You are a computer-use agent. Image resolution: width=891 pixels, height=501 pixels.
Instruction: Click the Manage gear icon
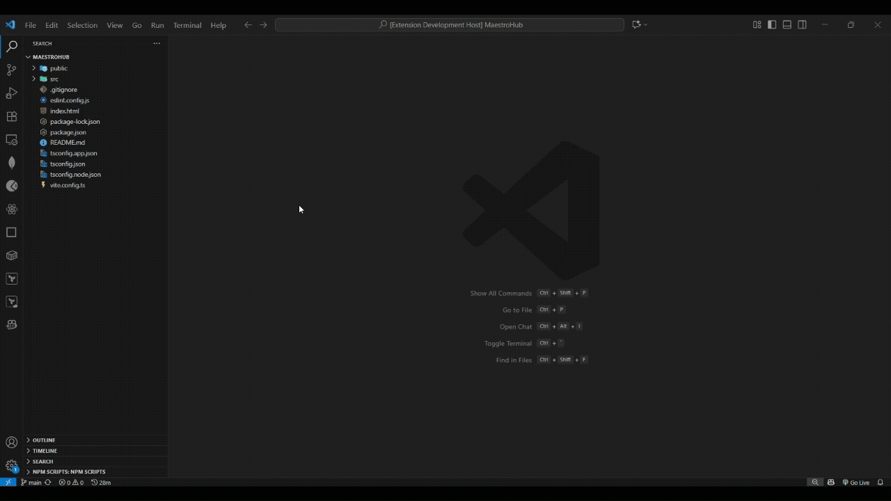click(11, 466)
